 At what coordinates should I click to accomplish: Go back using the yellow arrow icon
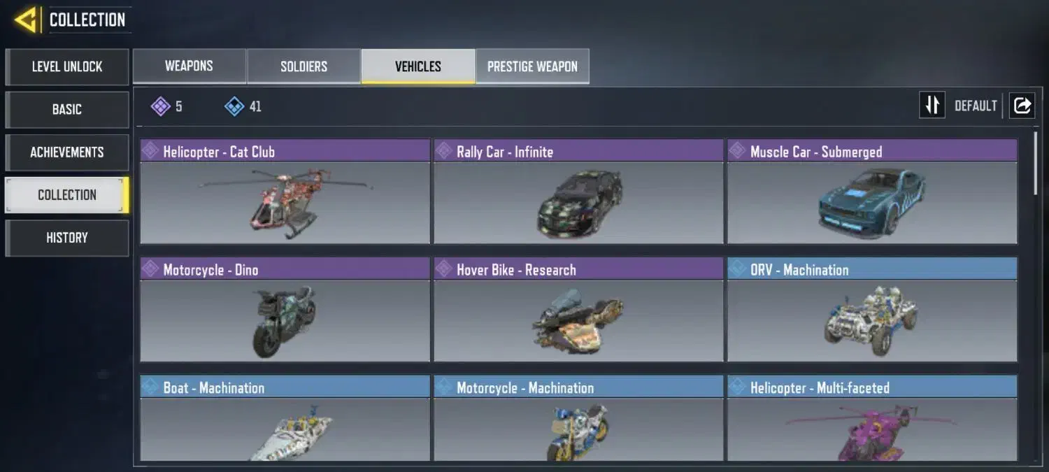[26, 20]
